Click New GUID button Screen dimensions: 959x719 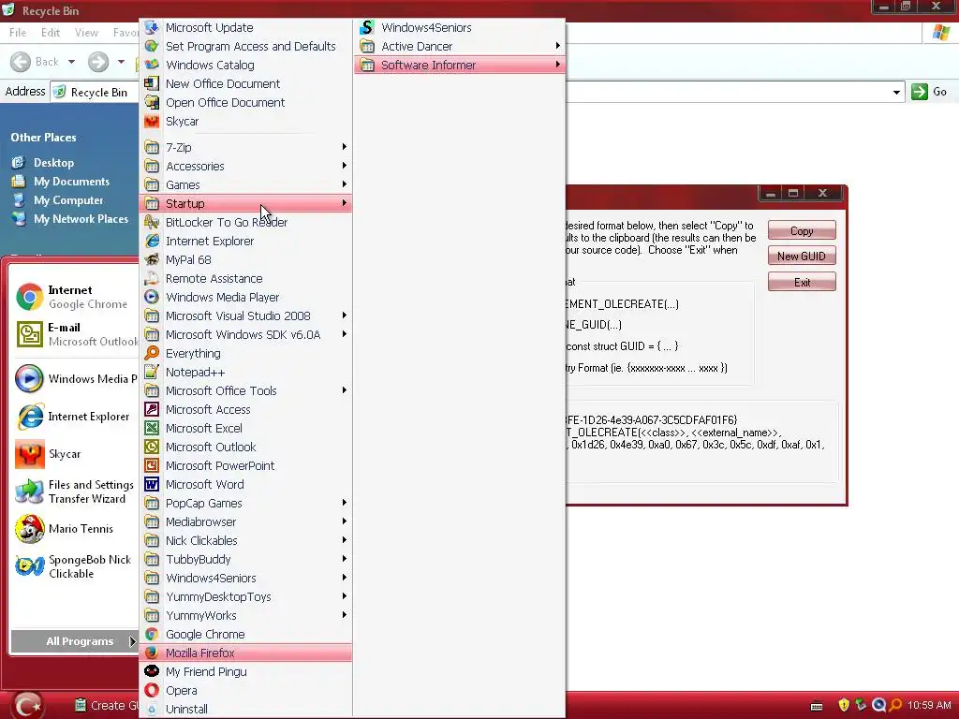point(802,257)
